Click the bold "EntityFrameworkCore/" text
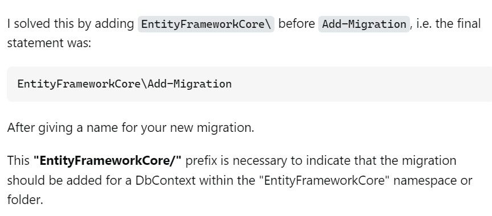Image resolution: width=492 pixels, height=216 pixels. pos(107,161)
